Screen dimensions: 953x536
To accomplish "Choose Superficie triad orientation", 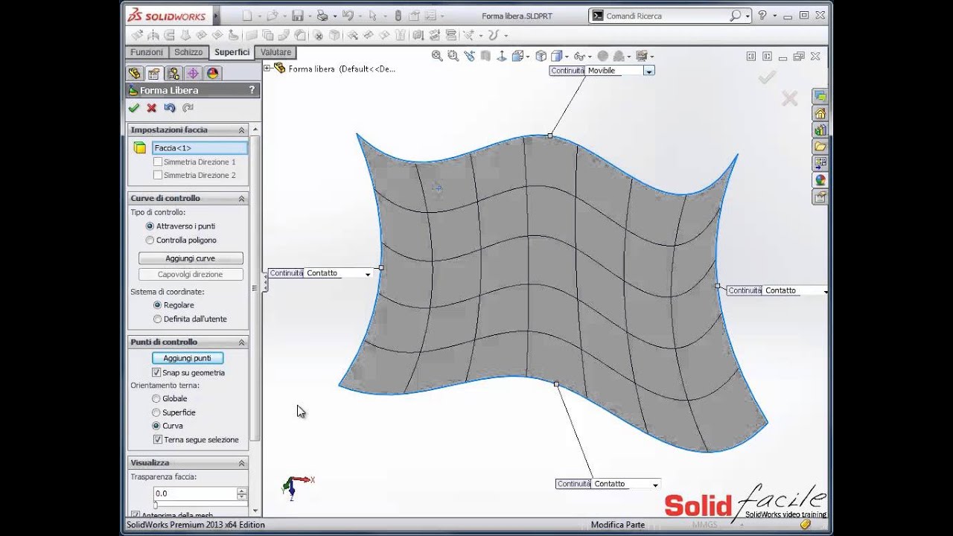I will (156, 412).
